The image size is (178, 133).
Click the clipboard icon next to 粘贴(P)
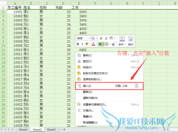click(79, 67)
